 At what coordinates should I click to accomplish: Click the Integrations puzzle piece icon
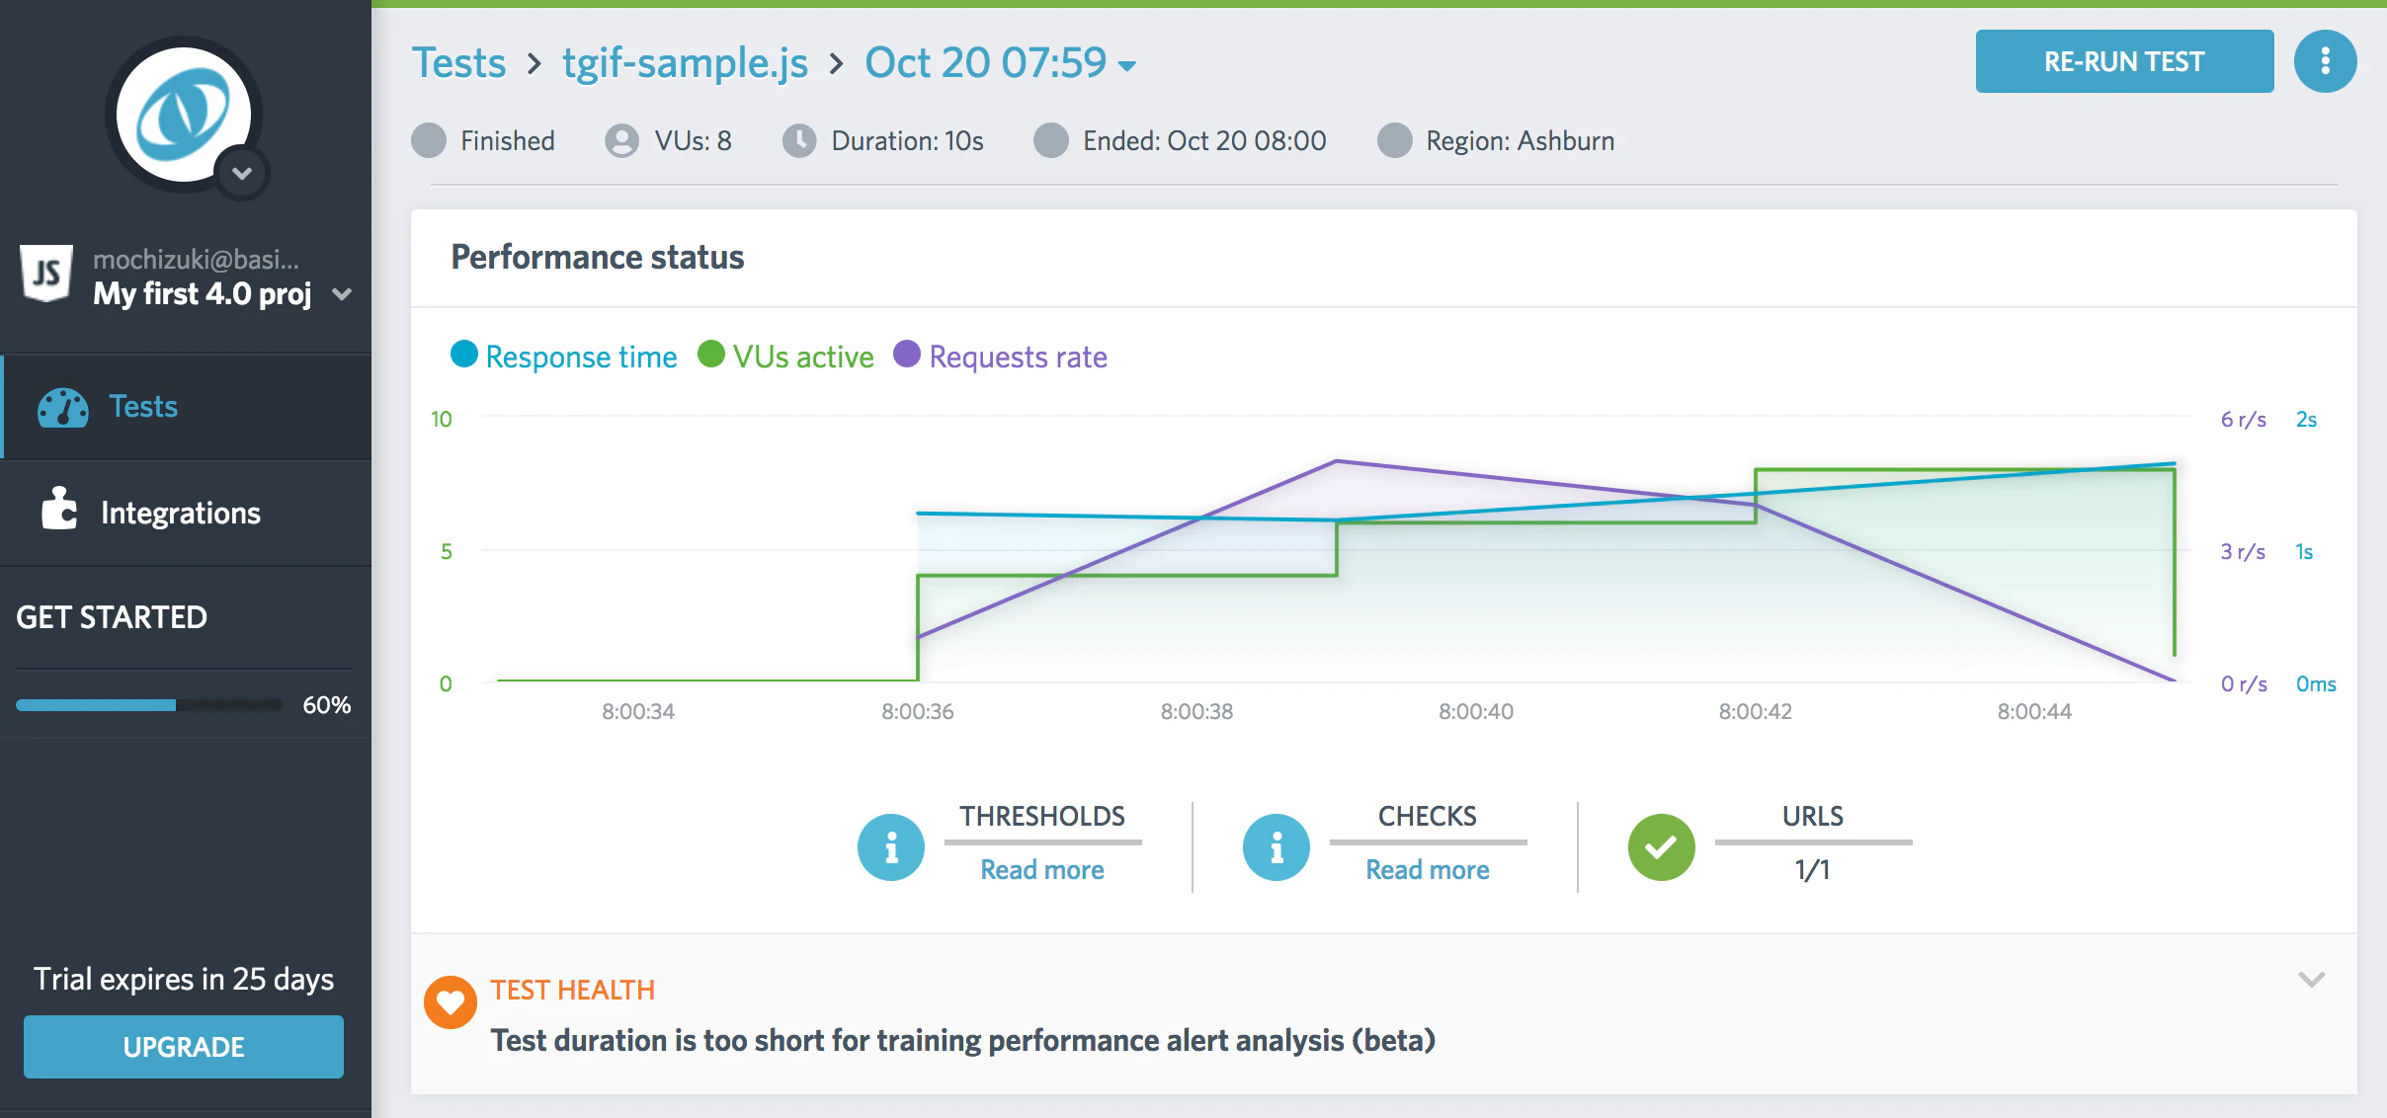(x=58, y=509)
